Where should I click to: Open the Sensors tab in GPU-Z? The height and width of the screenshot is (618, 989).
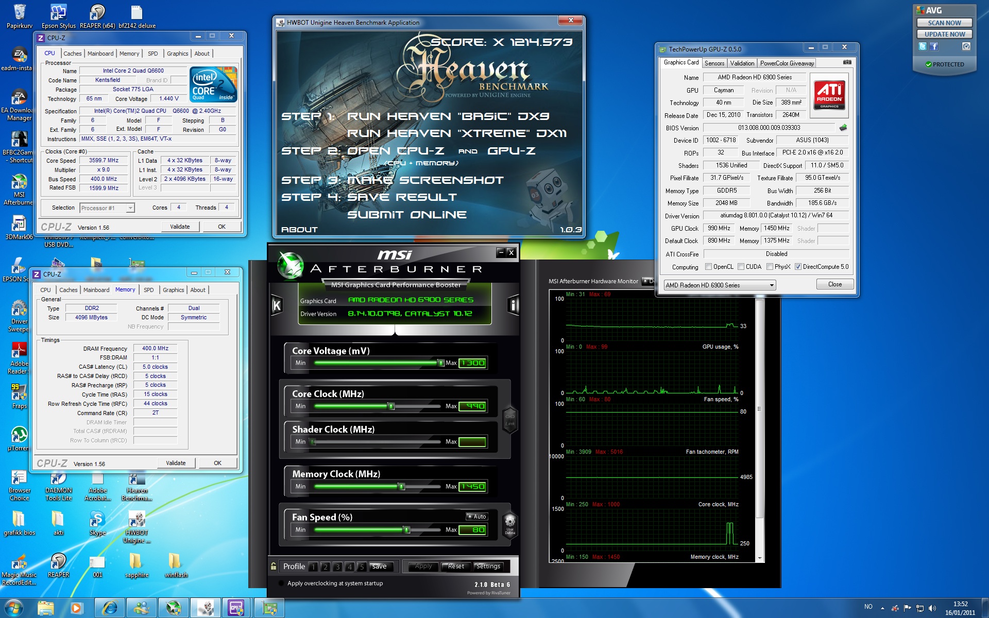click(714, 63)
